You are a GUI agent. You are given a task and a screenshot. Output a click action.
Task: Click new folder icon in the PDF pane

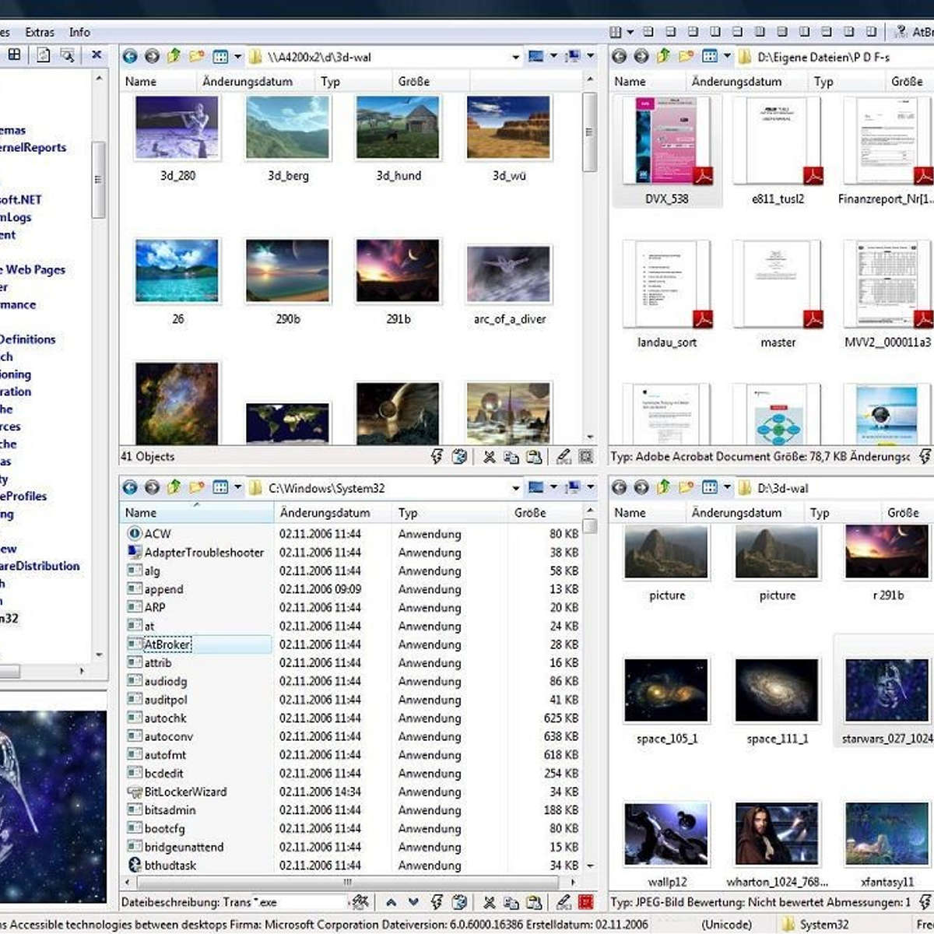point(686,56)
